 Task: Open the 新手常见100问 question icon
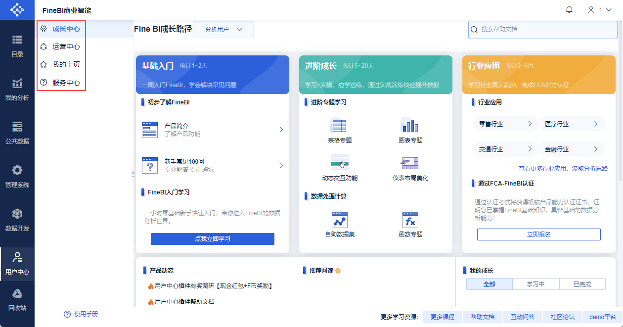coord(150,165)
